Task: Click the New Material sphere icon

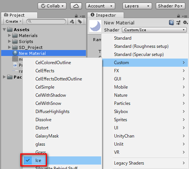Action: [15, 53]
